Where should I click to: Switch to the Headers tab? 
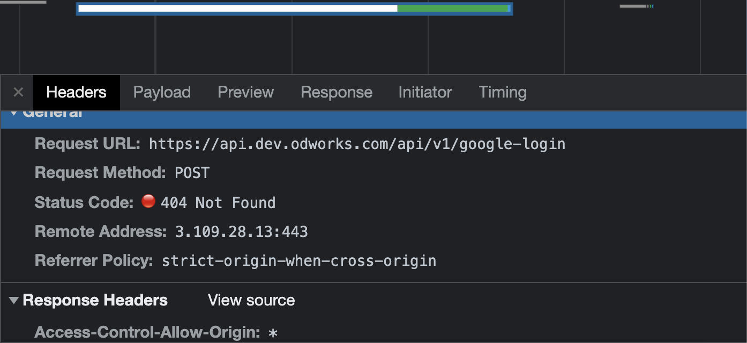(76, 92)
